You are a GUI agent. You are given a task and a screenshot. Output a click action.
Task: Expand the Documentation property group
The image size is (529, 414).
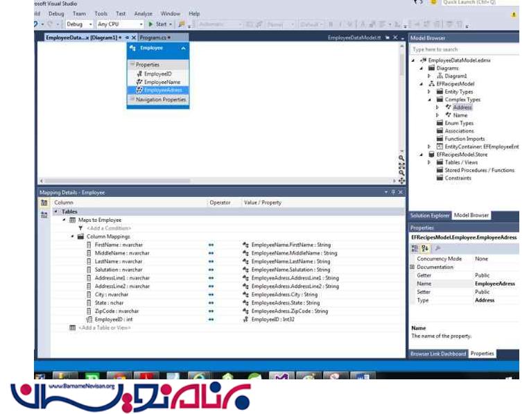(x=413, y=267)
